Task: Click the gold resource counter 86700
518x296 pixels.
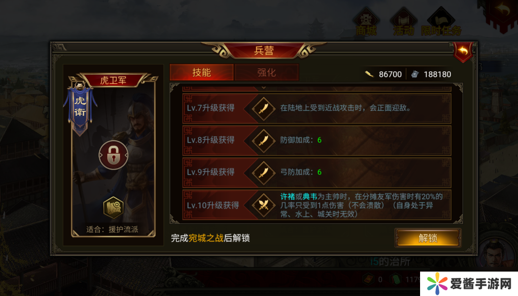Action: tap(383, 74)
